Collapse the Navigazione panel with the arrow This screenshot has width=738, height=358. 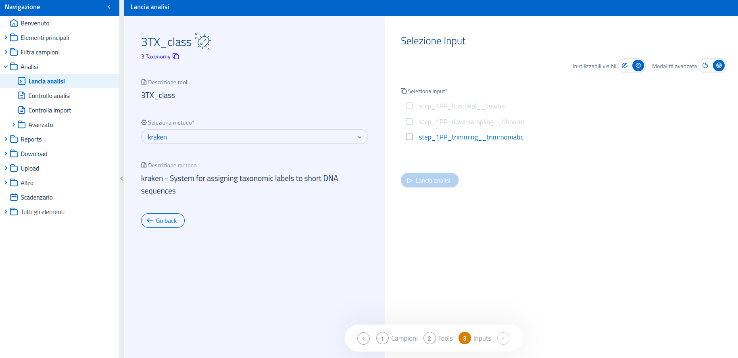[x=109, y=7]
